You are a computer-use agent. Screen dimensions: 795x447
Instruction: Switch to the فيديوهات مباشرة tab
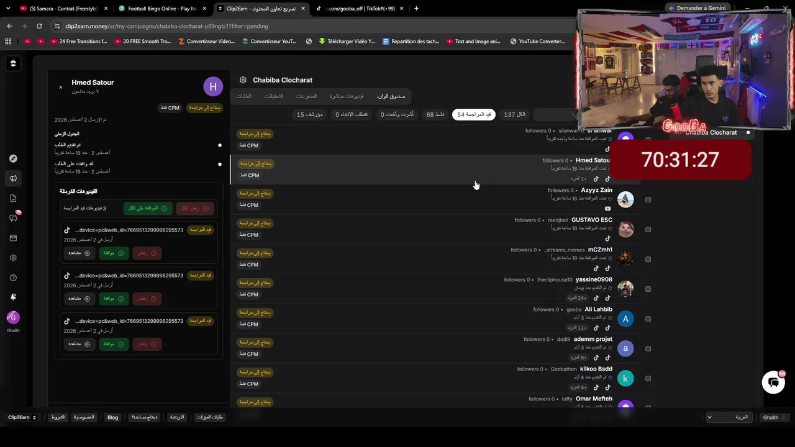tap(346, 96)
